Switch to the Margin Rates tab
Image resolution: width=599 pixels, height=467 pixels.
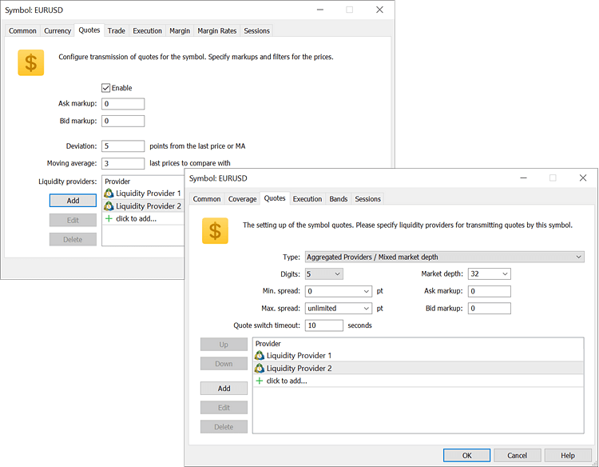(x=216, y=31)
